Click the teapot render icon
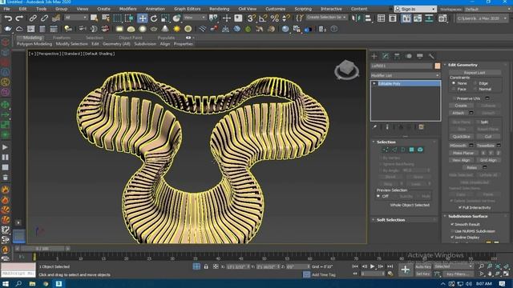The width and height of the screenshot is (513, 288). (x=7, y=30)
